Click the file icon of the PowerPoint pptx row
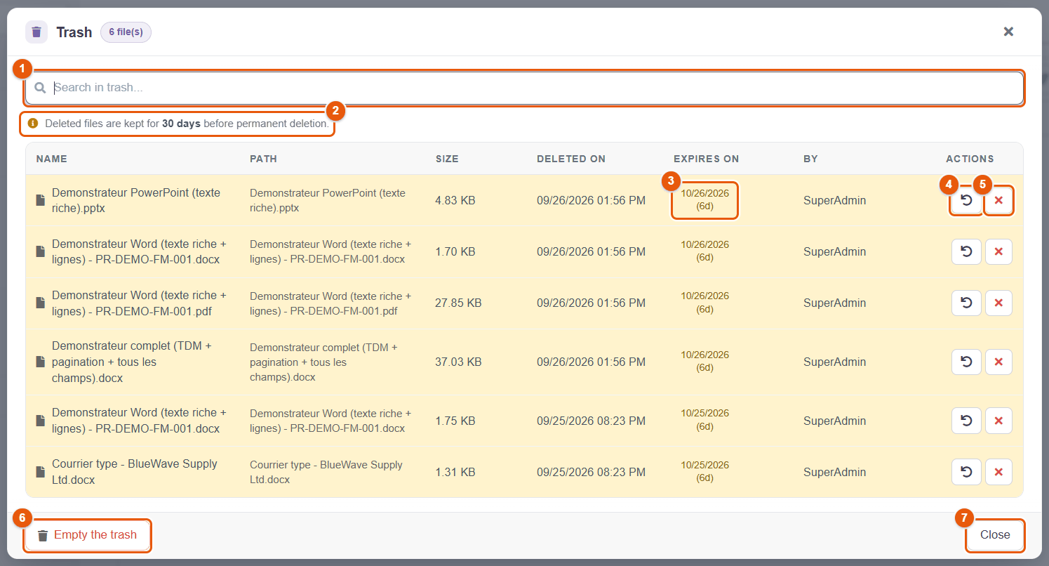Image resolution: width=1049 pixels, height=566 pixels. (40, 201)
